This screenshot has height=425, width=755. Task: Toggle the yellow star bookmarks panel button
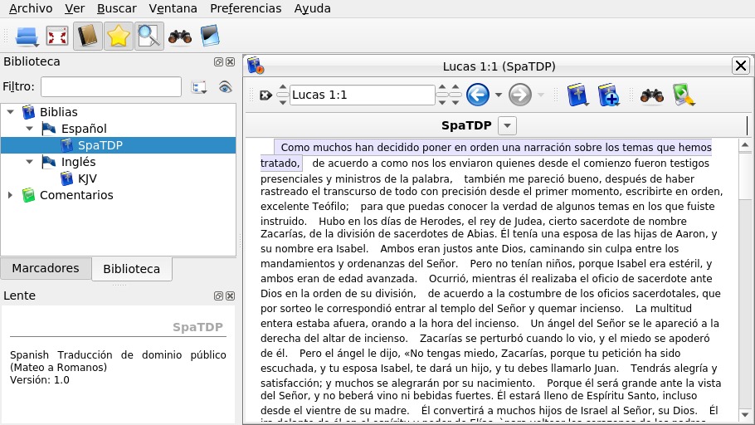click(x=119, y=36)
